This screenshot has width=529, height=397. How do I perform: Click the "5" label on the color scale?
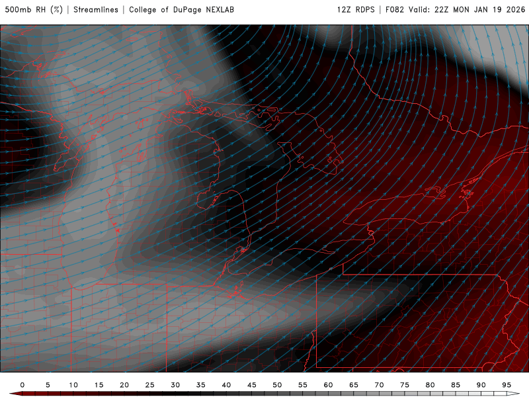[x=48, y=385]
